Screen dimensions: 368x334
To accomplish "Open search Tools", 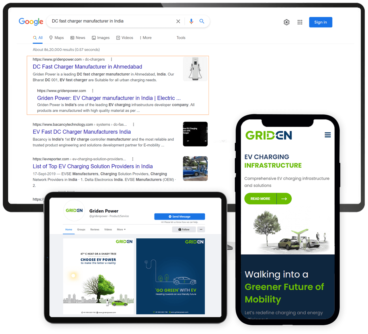I will coord(181,38).
